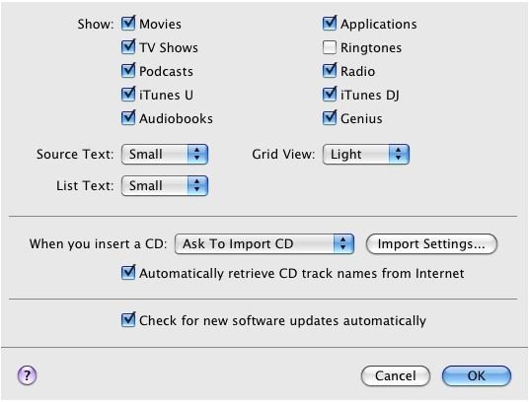This screenshot has height=402, width=529.
Task: Uncheck iTunes U source option
Action: 128,95
